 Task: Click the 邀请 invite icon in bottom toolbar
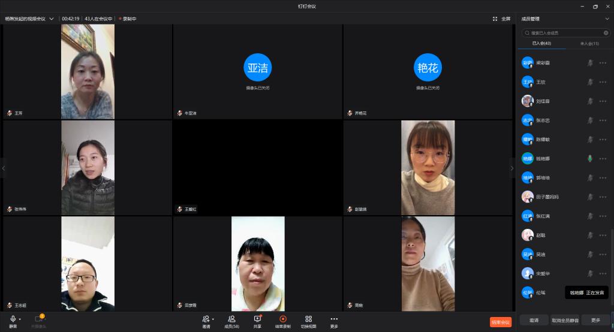pos(206,319)
